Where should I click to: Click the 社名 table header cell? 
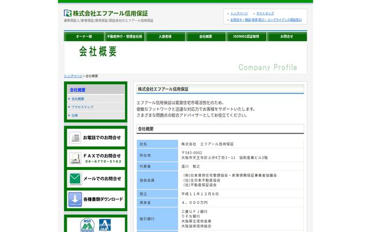click(157, 144)
